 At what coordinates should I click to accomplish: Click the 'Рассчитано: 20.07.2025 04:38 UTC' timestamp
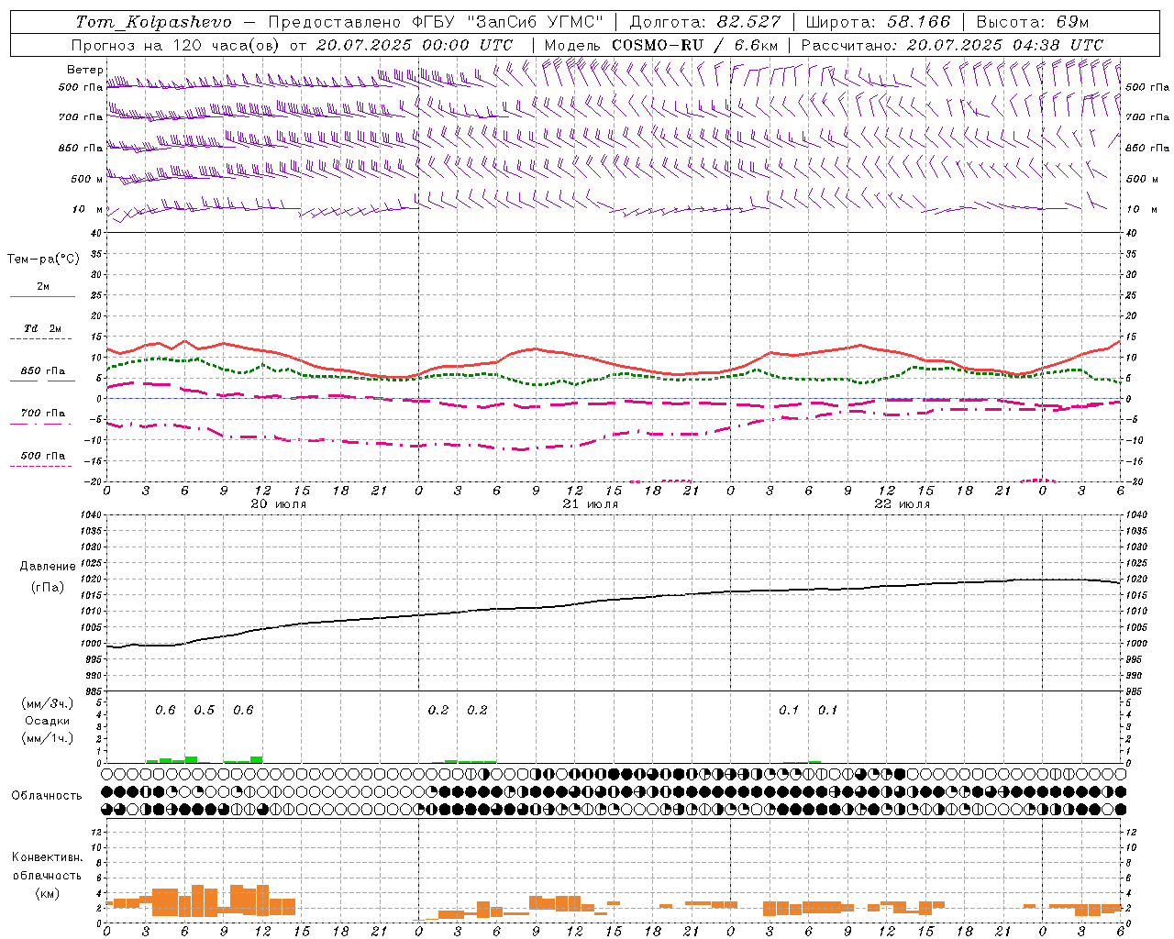[x=952, y=45]
